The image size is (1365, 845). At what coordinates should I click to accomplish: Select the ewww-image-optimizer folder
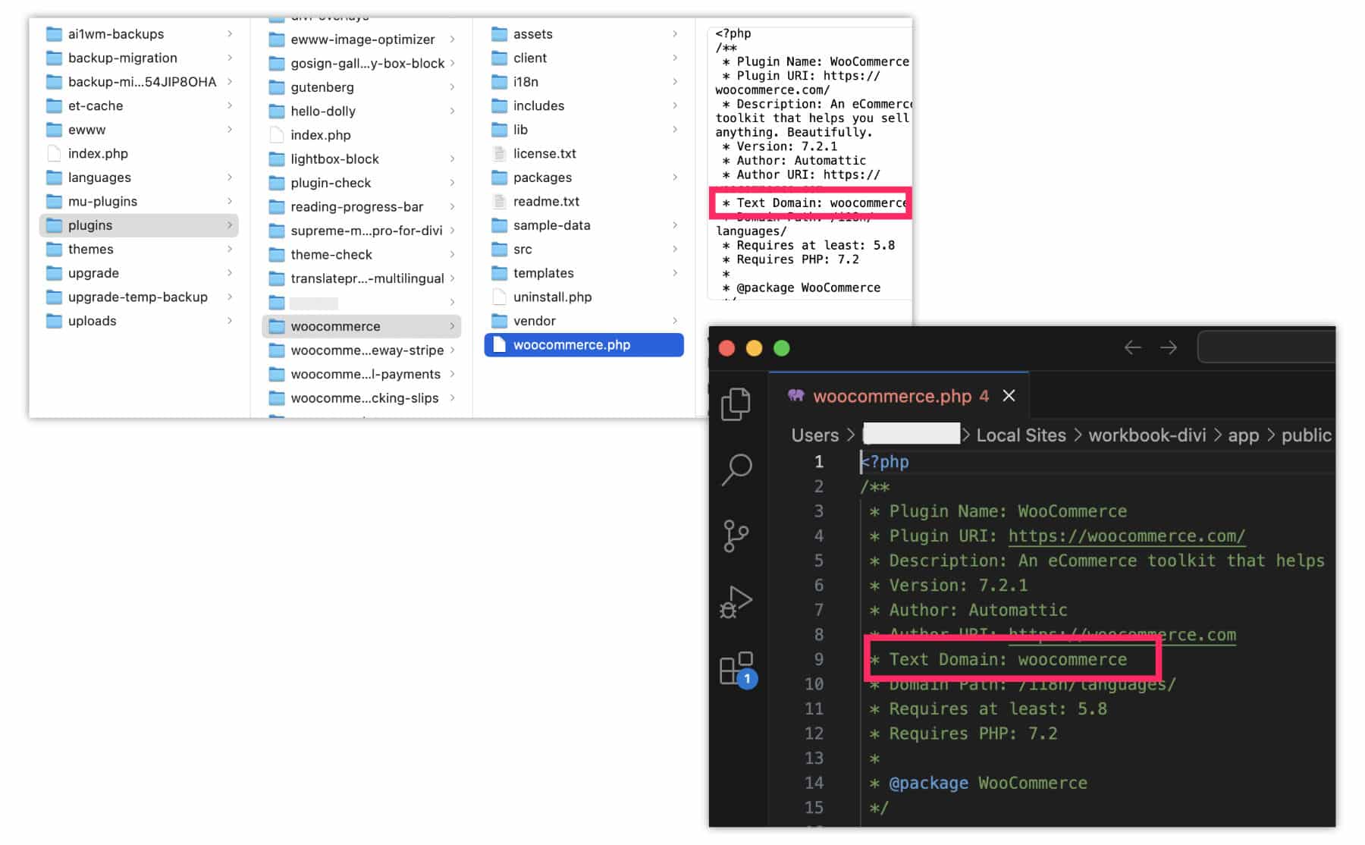coord(362,39)
